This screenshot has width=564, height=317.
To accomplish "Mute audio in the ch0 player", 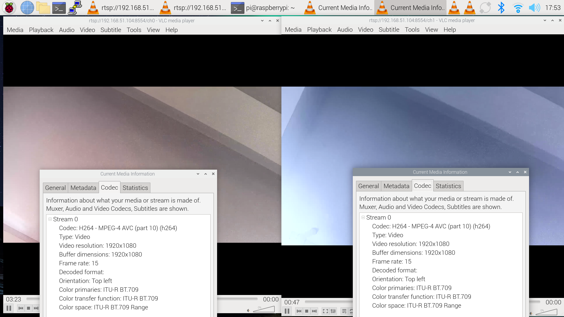I will [249, 311].
